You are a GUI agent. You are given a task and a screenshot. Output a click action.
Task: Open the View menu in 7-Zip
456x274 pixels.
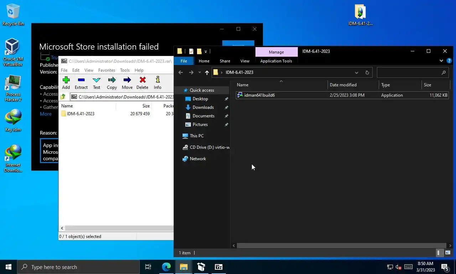pos(89,70)
